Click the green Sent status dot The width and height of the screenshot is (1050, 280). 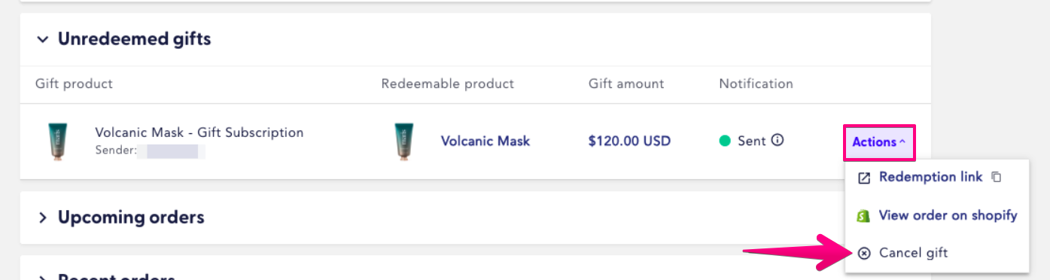tap(725, 141)
